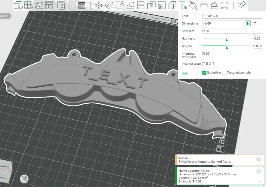Click the Gap testo slider handle

click(227, 40)
